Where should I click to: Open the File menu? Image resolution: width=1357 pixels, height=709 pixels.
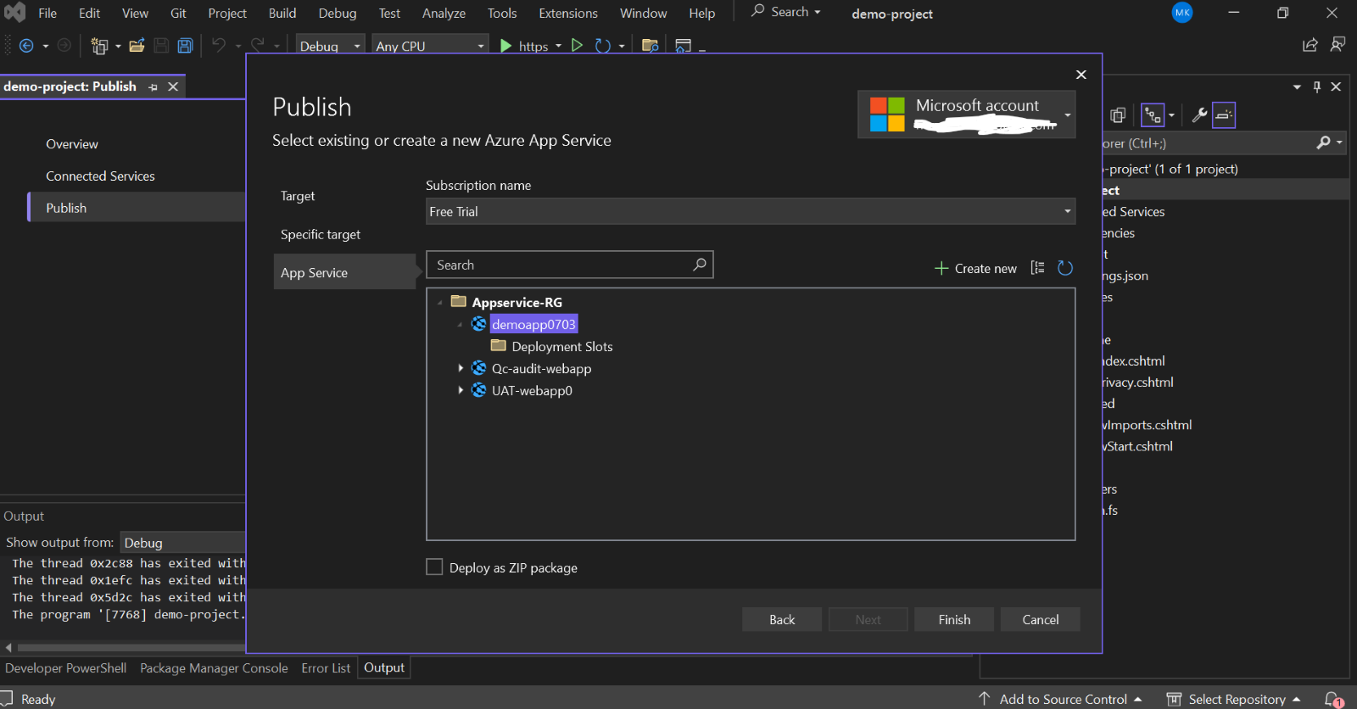(x=47, y=13)
